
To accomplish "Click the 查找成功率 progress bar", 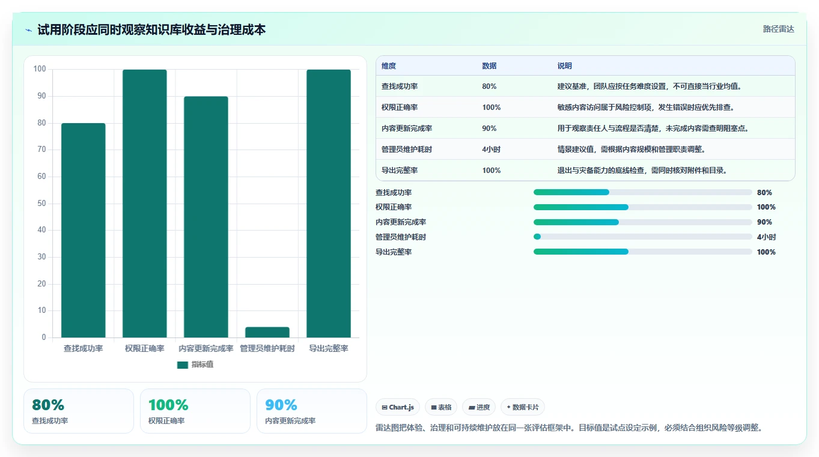I will click(643, 192).
